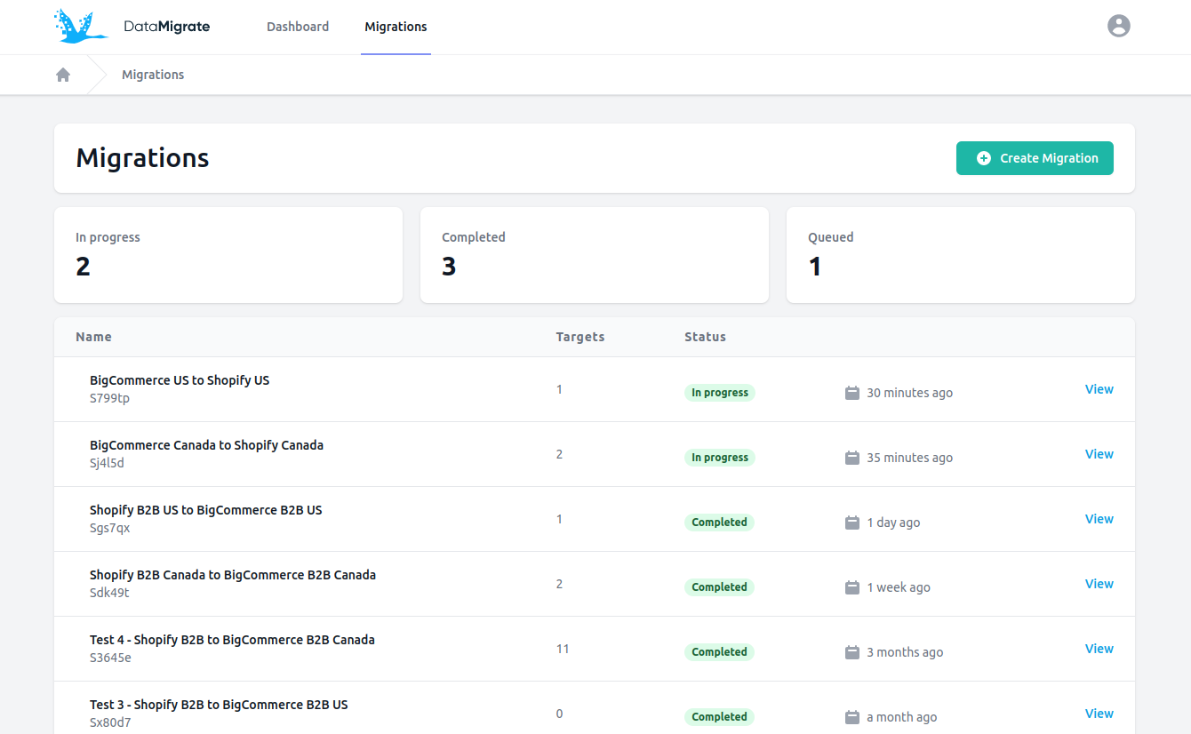Click Completed badge for Sx80d7 row
The height and width of the screenshot is (734, 1191).
[x=719, y=717]
